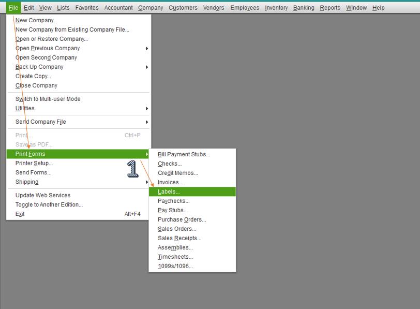Open the Reports menu
Viewport: 420px width, 309px height.
point(330,8)
